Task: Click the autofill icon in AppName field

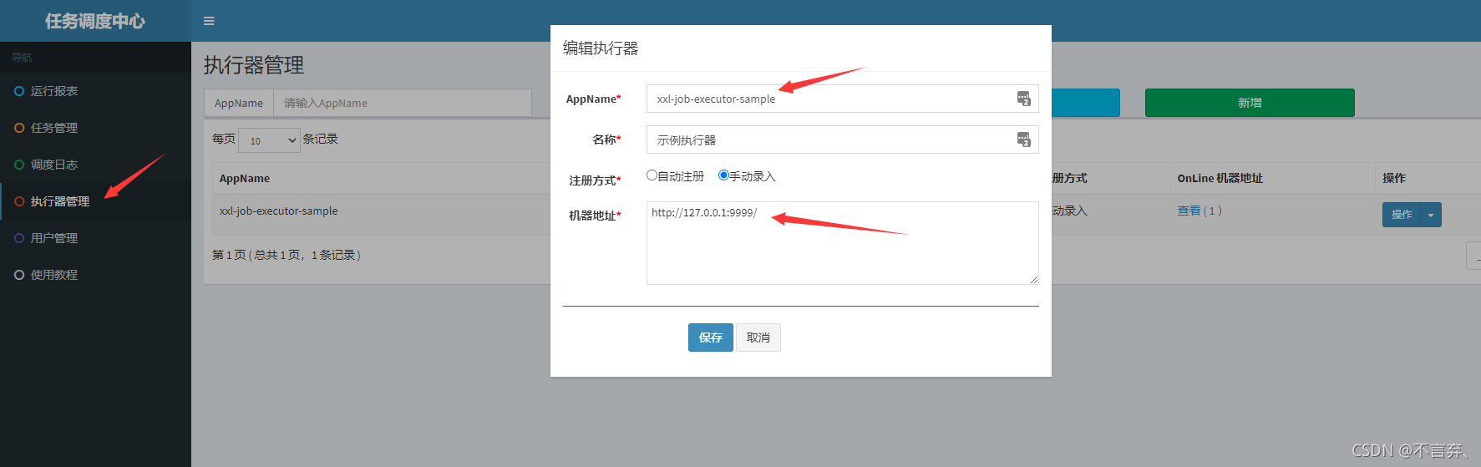Action: click(x=1023, y=99)
